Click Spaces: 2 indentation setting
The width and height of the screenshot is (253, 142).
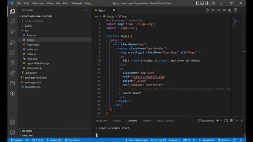point(174,140)
